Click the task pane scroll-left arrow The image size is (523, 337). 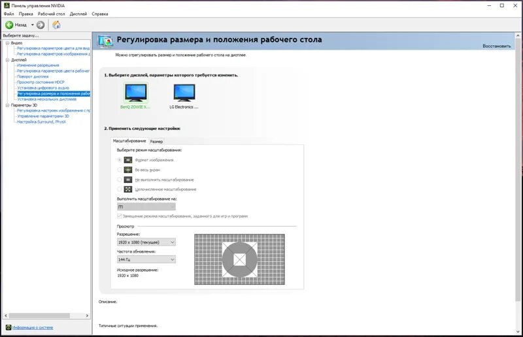point(6,315)
